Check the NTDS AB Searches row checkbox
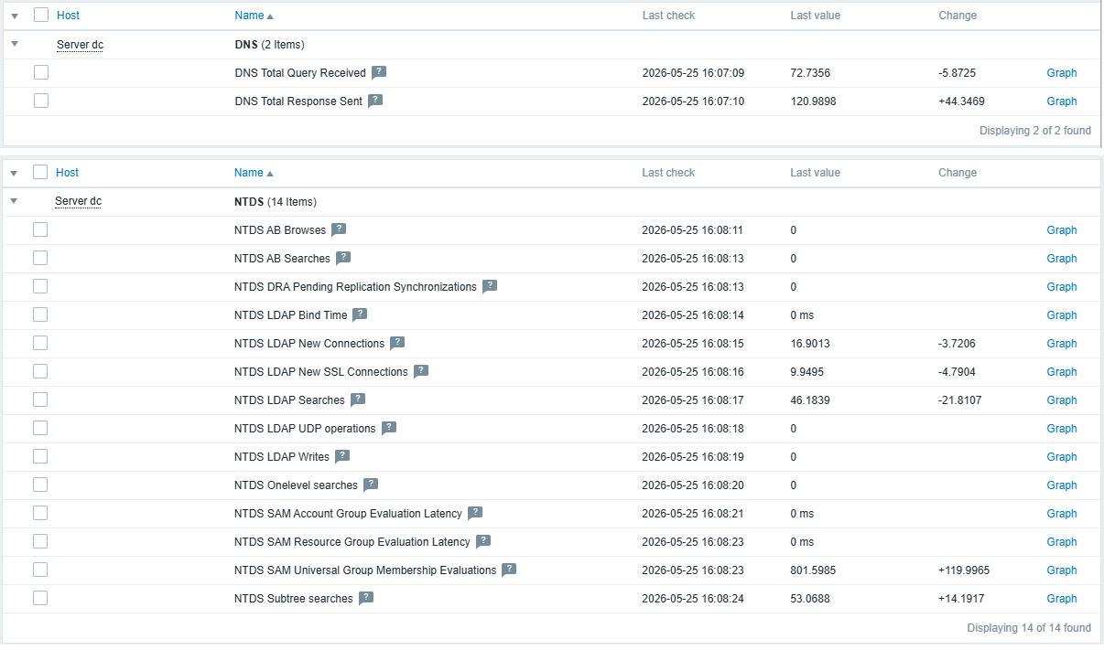Image resolution: width=1104 pixels, height=650 pixels. click(x=40, y=258)
